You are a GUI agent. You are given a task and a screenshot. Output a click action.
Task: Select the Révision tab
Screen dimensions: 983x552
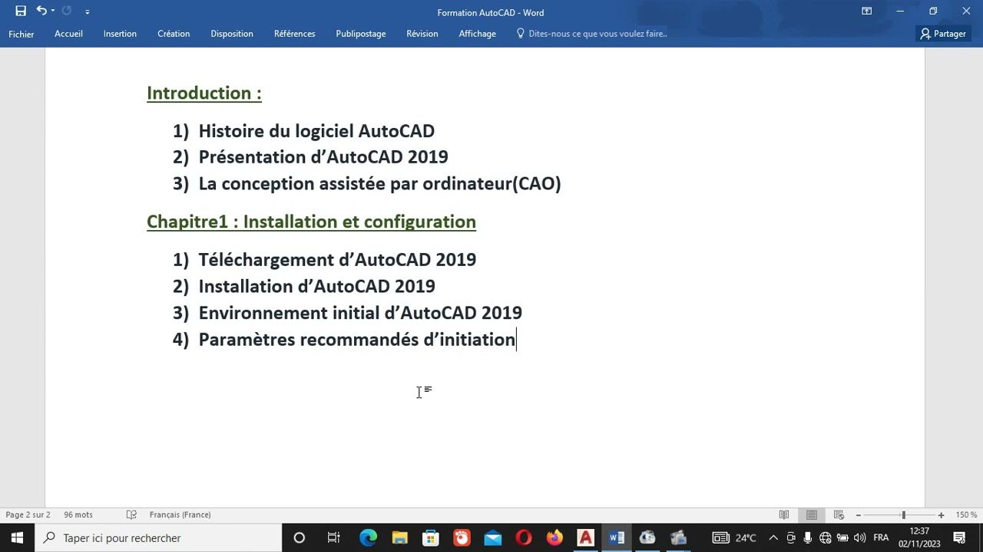point(422,34)
